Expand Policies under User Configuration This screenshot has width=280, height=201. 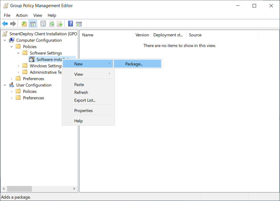pos(12,92)
